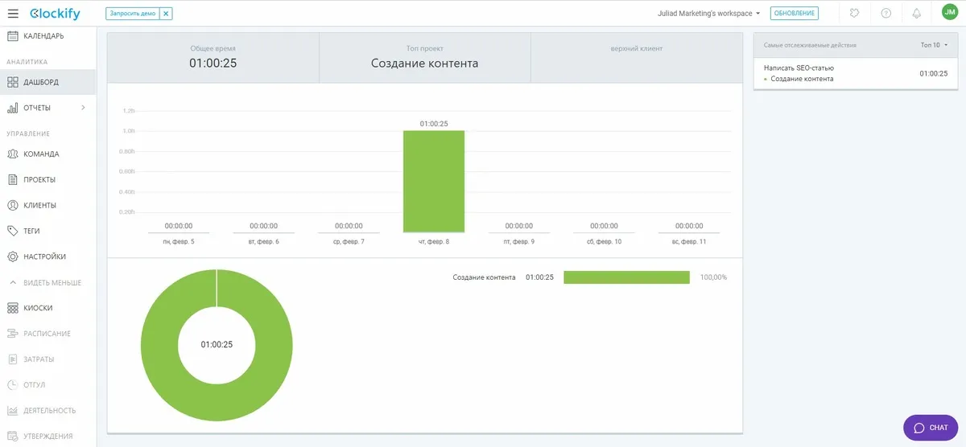This screenshot has height=447, width=966.
Task: Open the notifications bell icon
Action: tap(916, 13)
